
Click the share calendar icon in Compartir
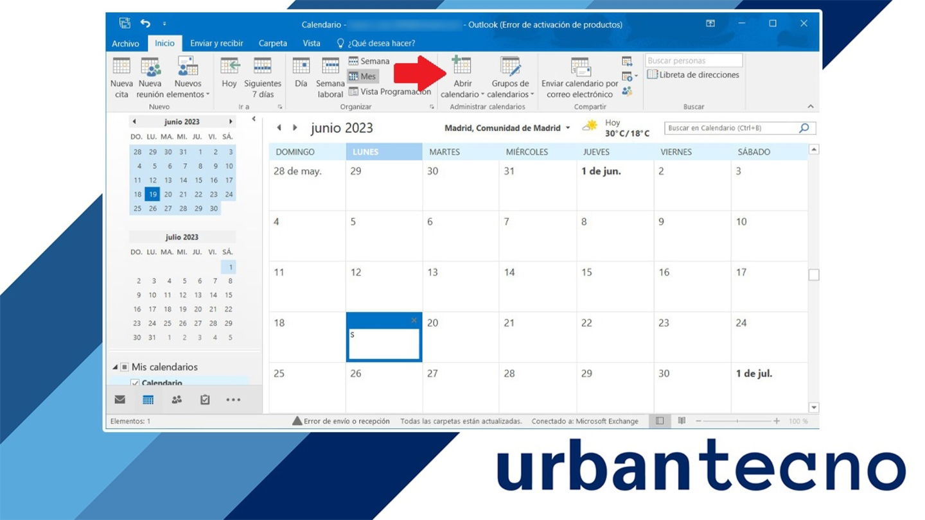pyautogui.click(x=627, y=61)
